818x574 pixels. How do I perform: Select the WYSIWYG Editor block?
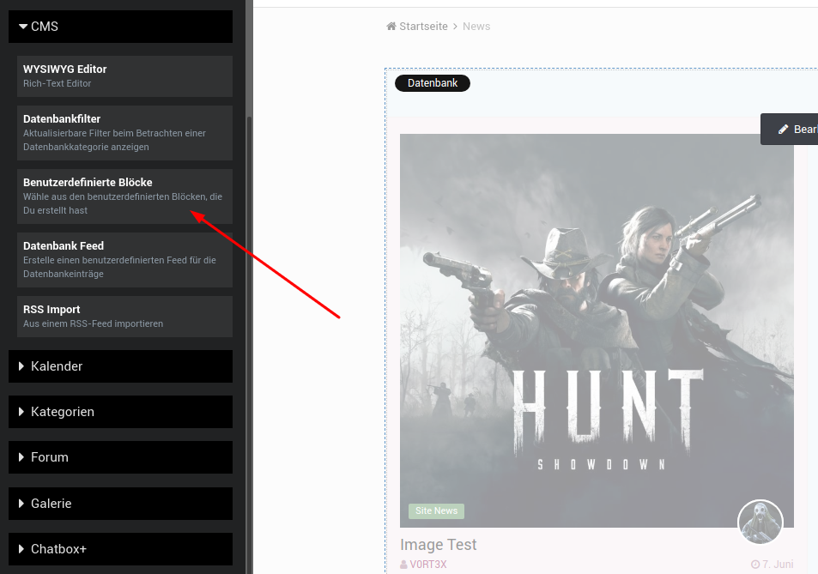(124, 76)
